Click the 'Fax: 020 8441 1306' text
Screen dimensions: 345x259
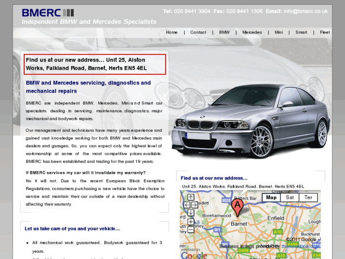[x=238, y=11]
